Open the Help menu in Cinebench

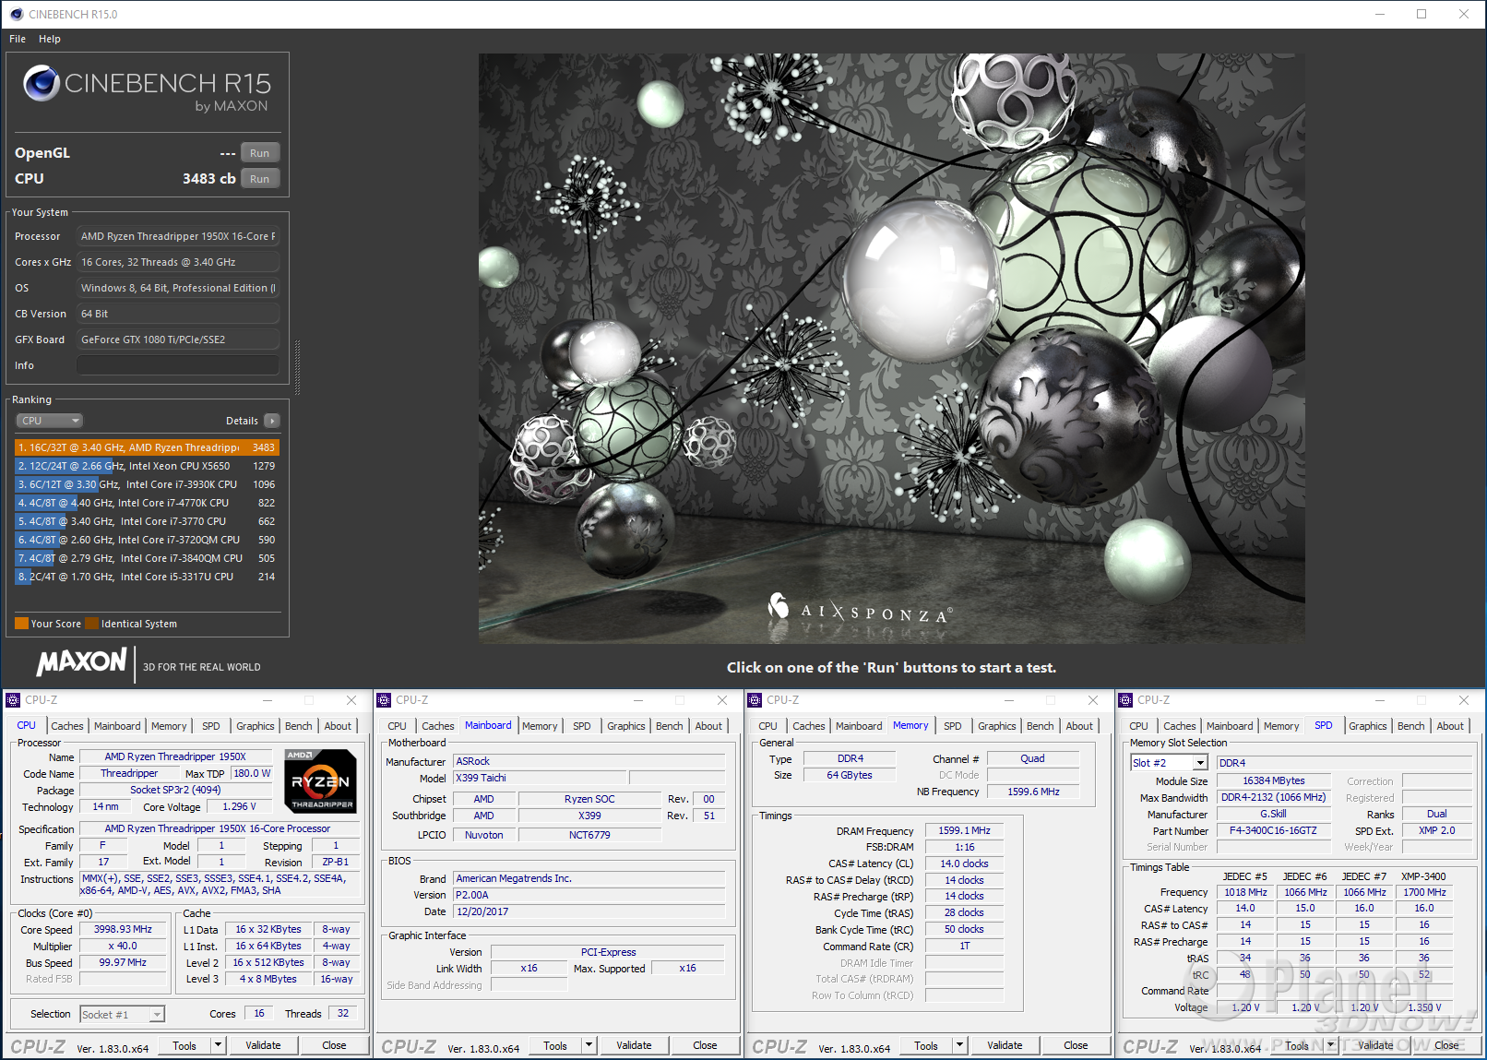click(50, 39)
